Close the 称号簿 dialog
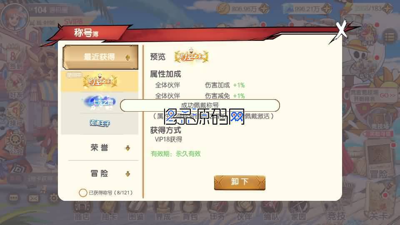The image size is (400, 225). (x=341, y=30)
